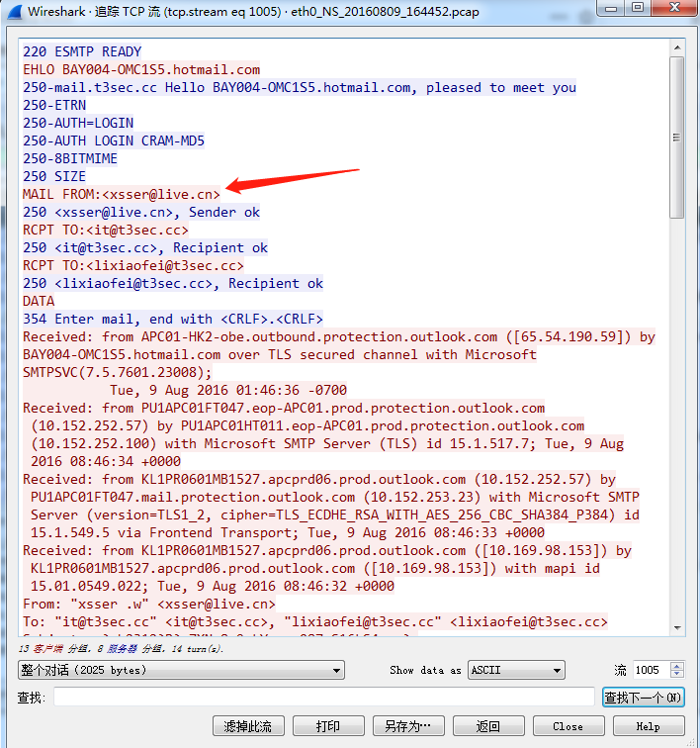Click the vertical scrollbar thumb

676,138
